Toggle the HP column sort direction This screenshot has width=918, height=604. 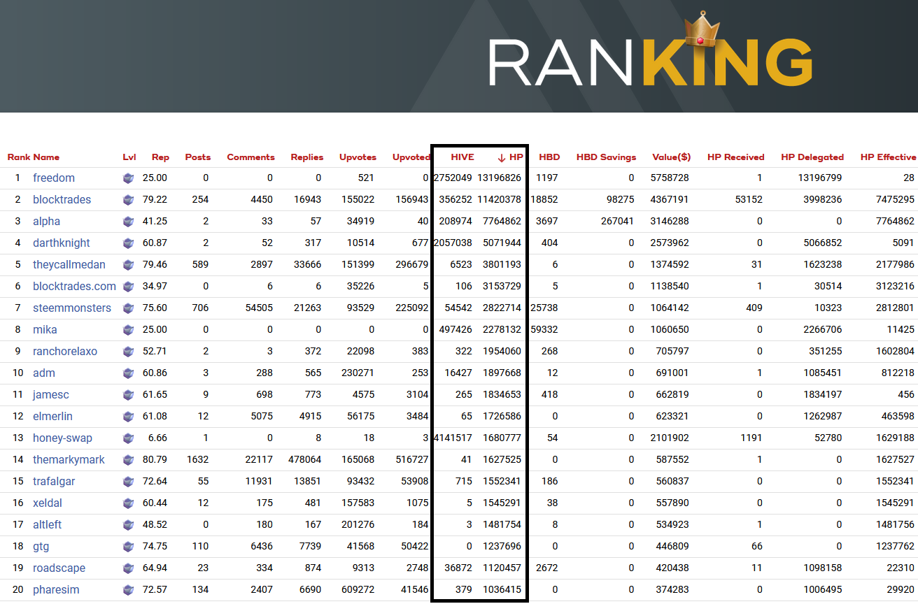click(x=510, y=157)
